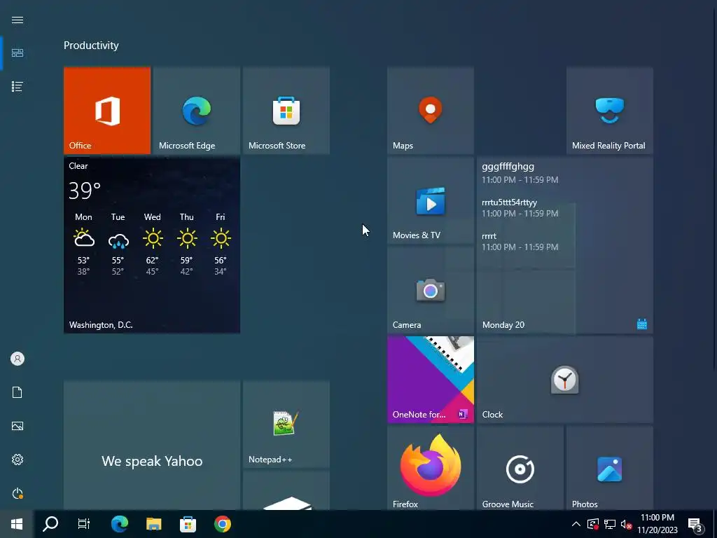Click the Windows Start button

pos(17,524)
